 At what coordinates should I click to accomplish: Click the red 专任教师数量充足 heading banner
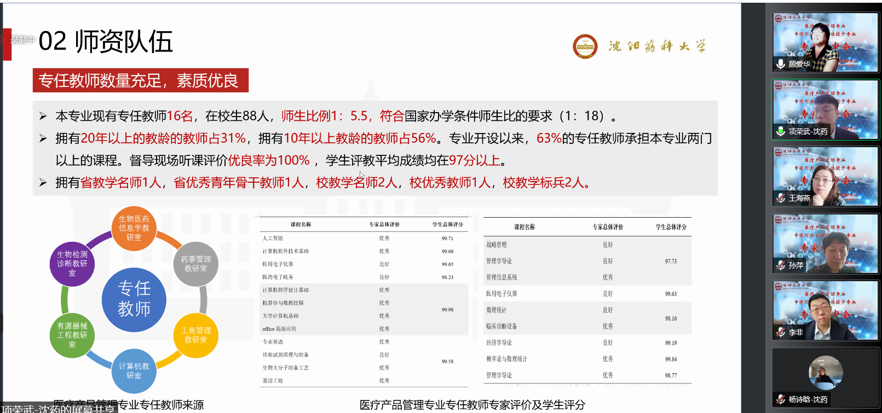(x=140, y=80)
